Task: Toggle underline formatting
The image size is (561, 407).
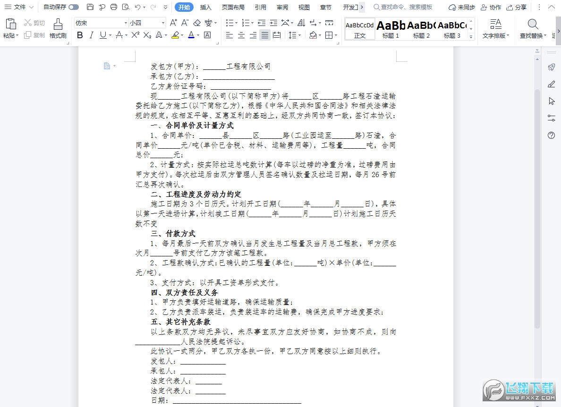Action: click(x=103, y=35)
